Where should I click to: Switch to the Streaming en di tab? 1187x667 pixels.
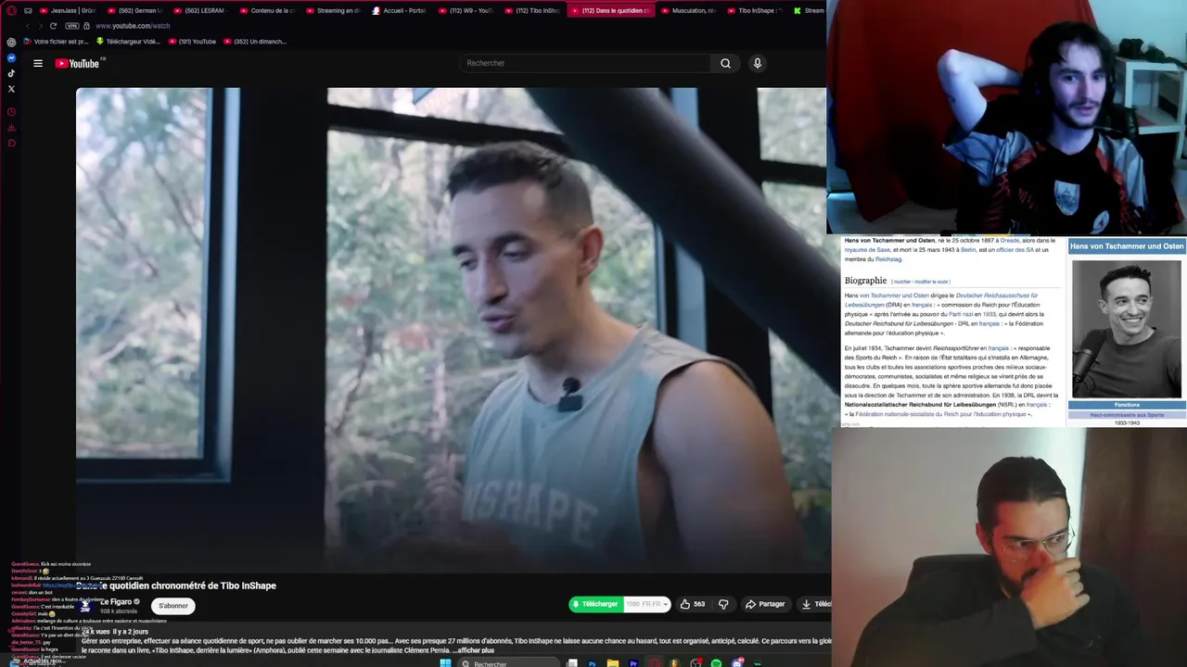pos(333,10)
